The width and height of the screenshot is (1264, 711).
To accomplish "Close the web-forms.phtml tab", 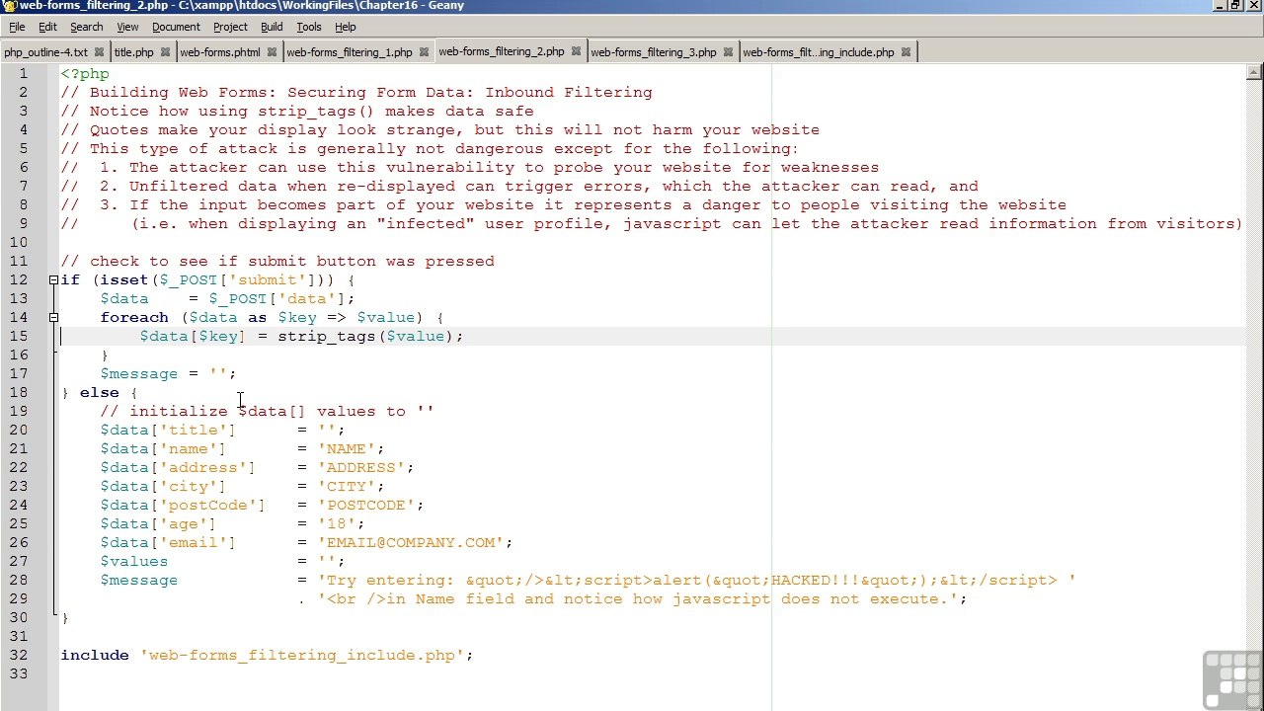I will coord(272,52).
